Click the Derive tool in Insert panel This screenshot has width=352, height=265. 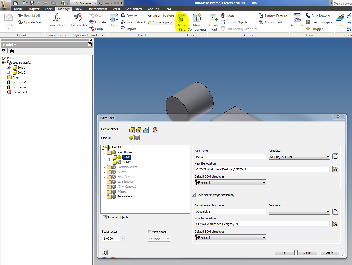(114, 20)
